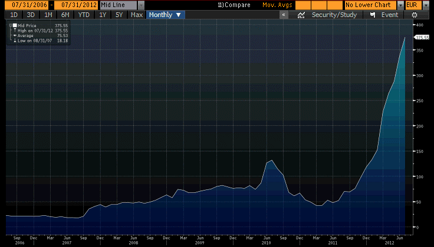Open the Mid Line chart type dropdown

pos(141,5)
